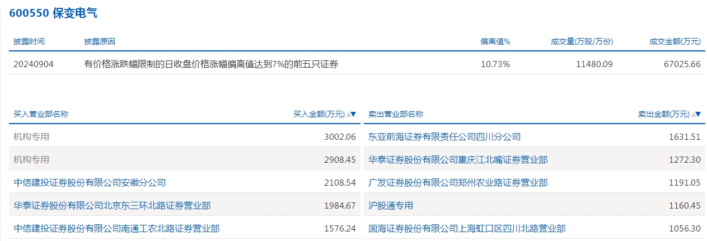Click the 买入营业部名称 column header
Image resolution: width=707 pixels, height=241 pixels.
41,114
